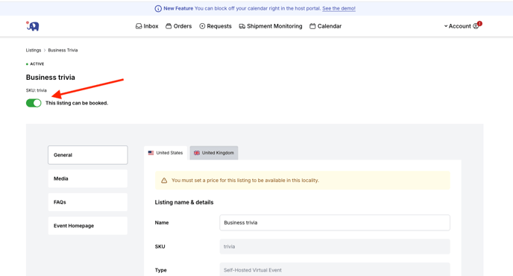Viewport: 513px width, 276px height.
Task: Switch to the United Kingdom tab
Action: pos(214,153)
